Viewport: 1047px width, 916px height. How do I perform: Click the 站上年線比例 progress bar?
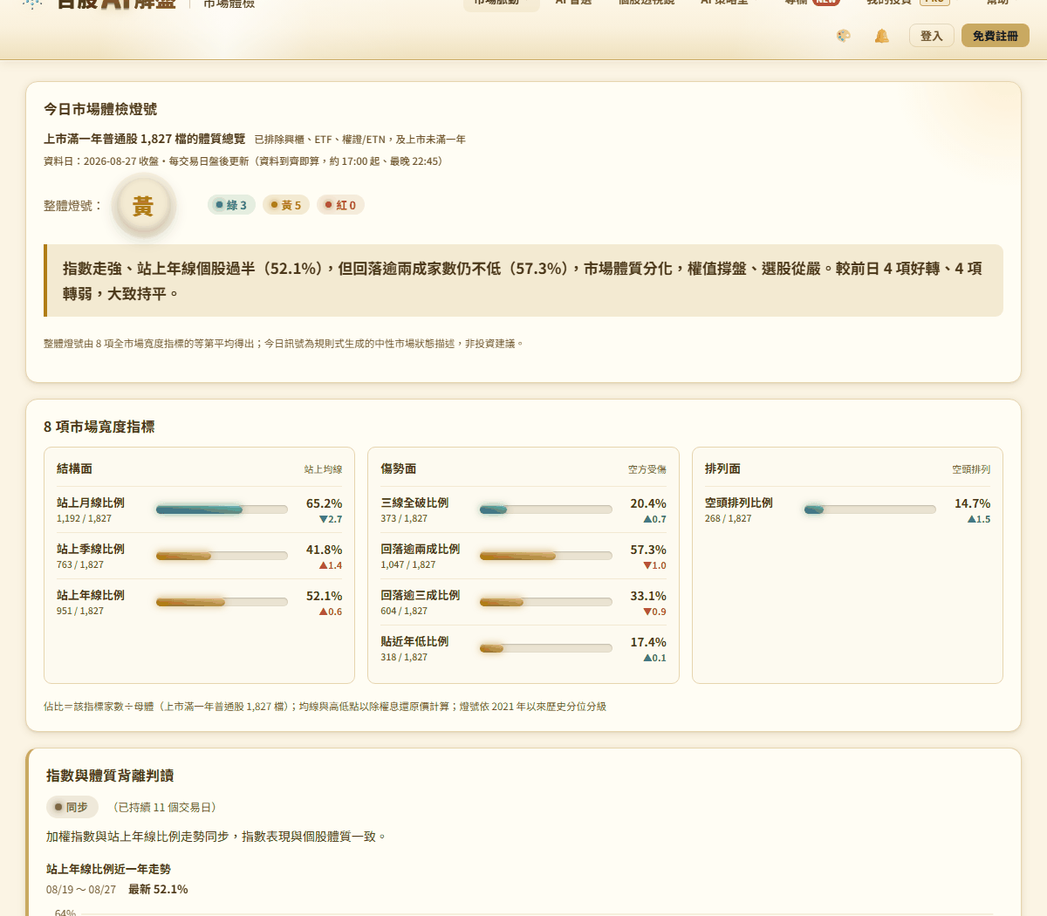pos(222,602)
